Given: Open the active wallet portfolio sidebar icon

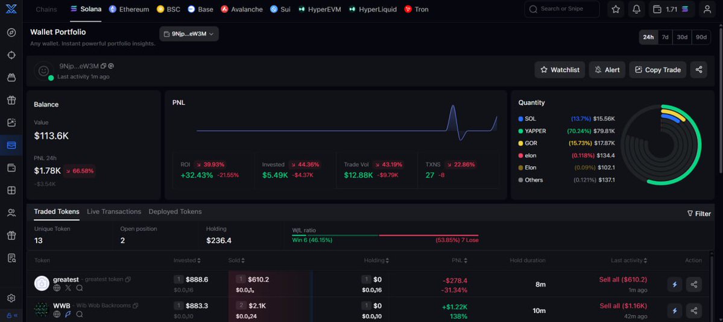Looking at the screenshot, I should [11, 146].
